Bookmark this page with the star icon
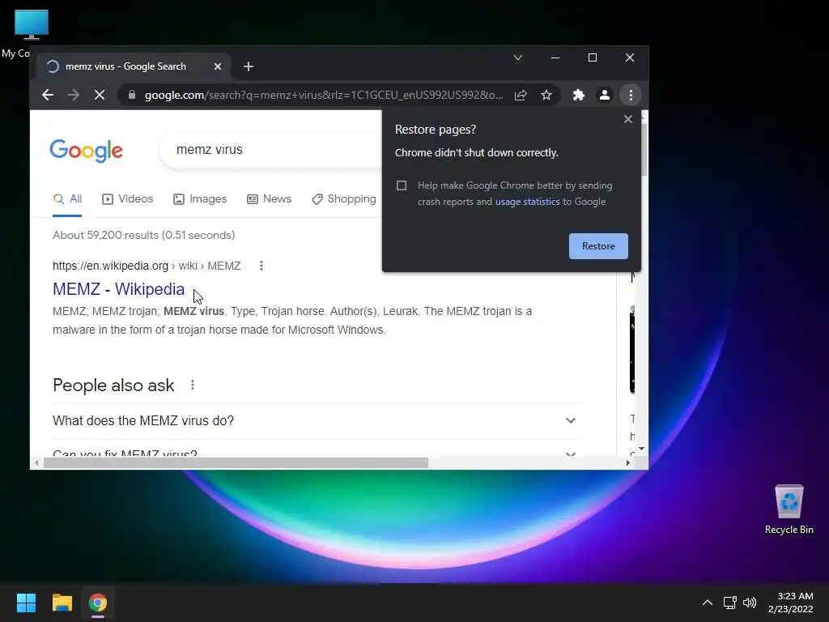Image resolution: width=829 pixels, height=622 pixels. click(x=546, y=96)
